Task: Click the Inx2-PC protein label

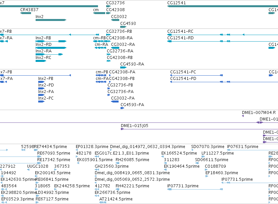Action: coord(46,99)
